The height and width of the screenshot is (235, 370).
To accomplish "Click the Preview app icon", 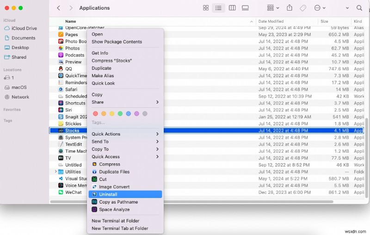I will click(61, 62).
